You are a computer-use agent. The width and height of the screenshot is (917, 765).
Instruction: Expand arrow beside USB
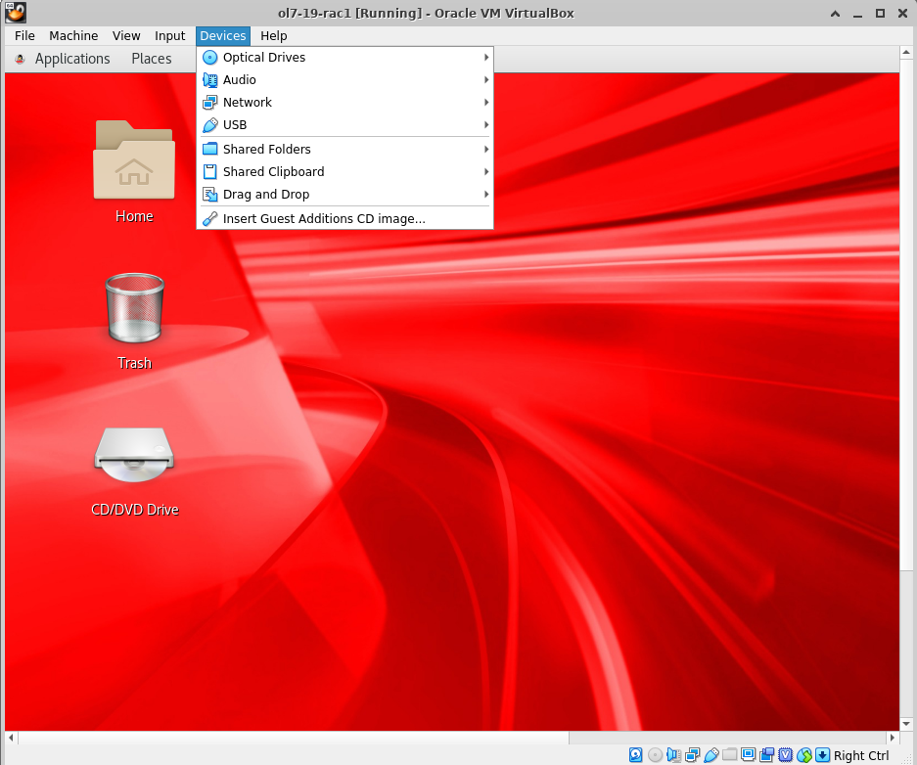click(x=486, y=124)
